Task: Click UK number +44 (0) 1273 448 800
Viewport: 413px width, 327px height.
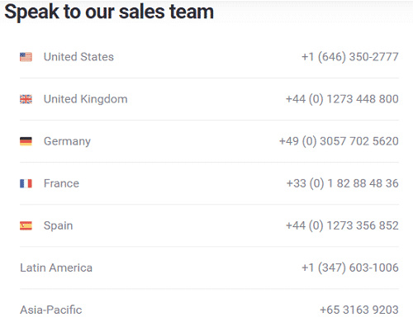Action: 342,99
